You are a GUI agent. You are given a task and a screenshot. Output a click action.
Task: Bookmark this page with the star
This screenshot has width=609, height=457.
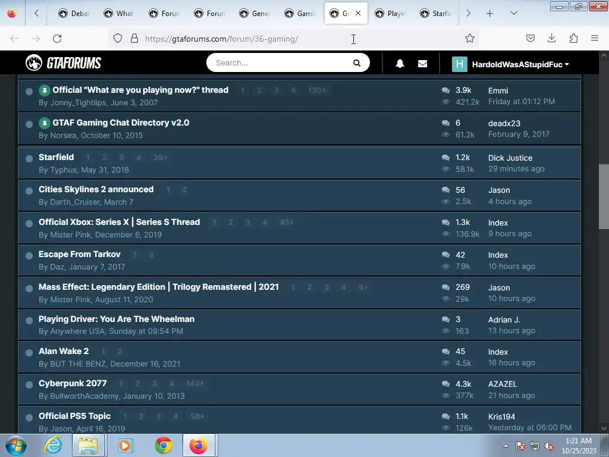[470, 38]
